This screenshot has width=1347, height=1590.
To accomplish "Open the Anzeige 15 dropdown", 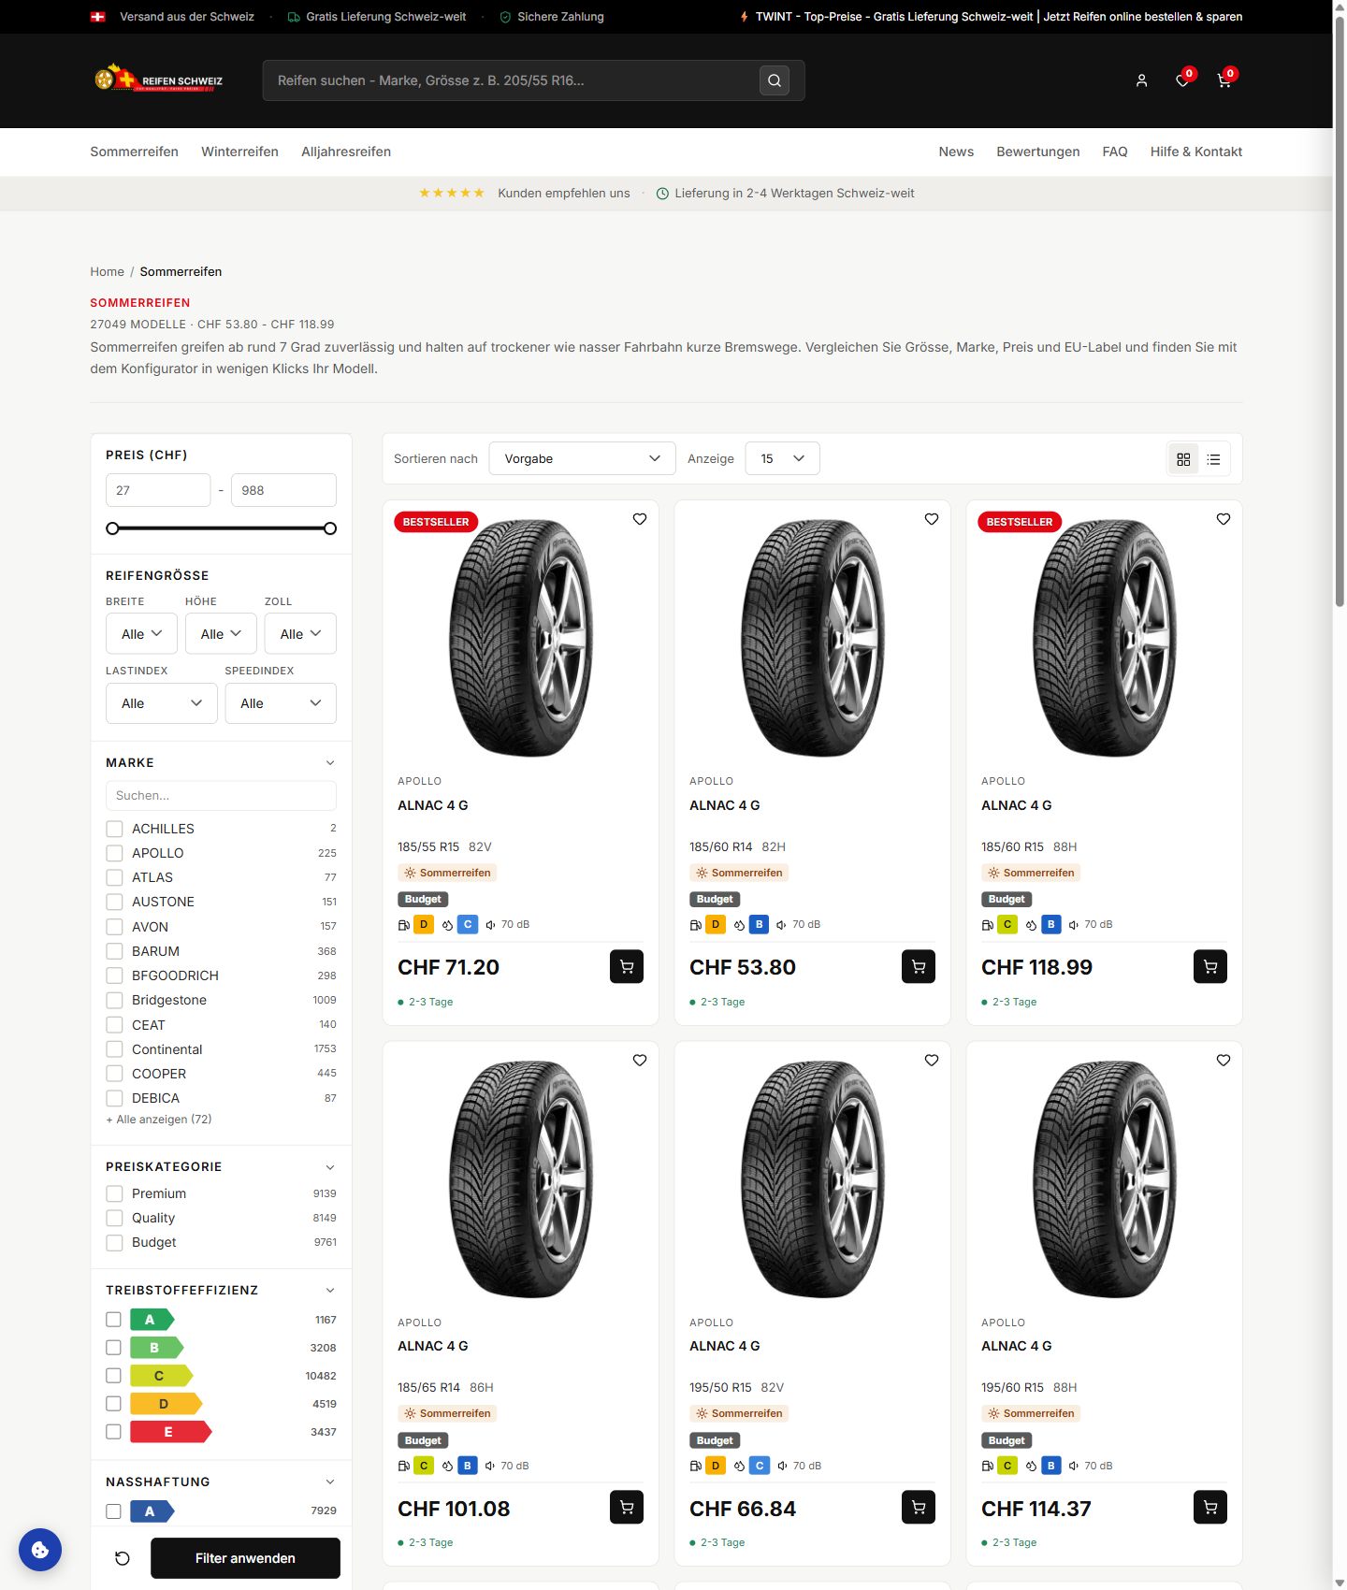I will click(782, 458).
